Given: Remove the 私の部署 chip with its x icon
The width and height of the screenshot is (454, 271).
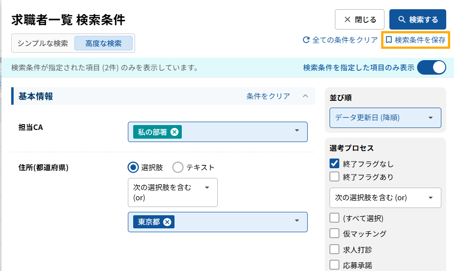Looking at the screenshot, I should [175, 132].
